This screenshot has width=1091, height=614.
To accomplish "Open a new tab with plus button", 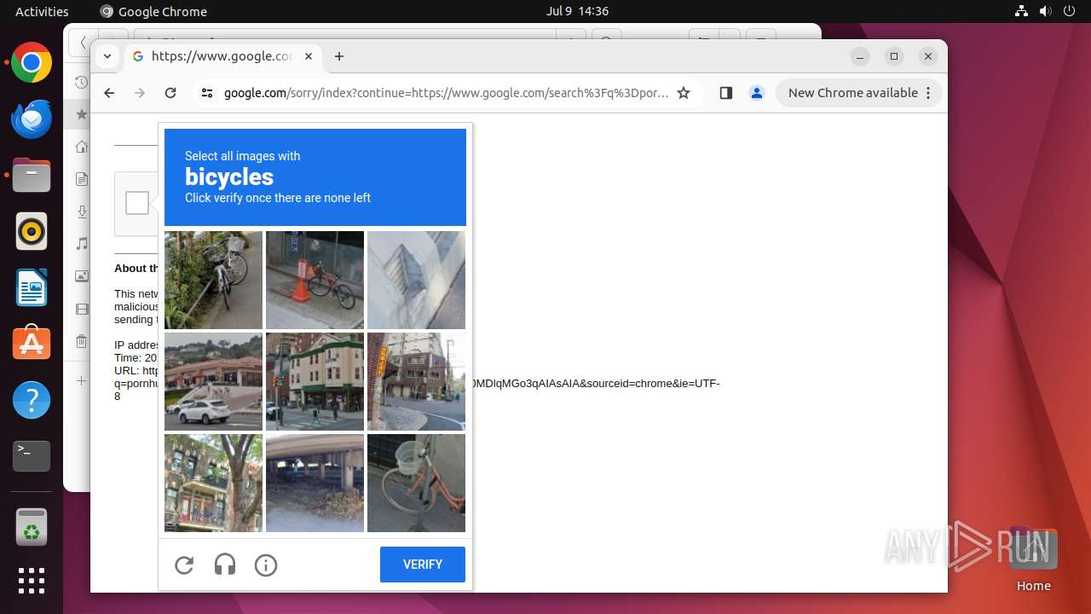I will click(x=339, y=56).
